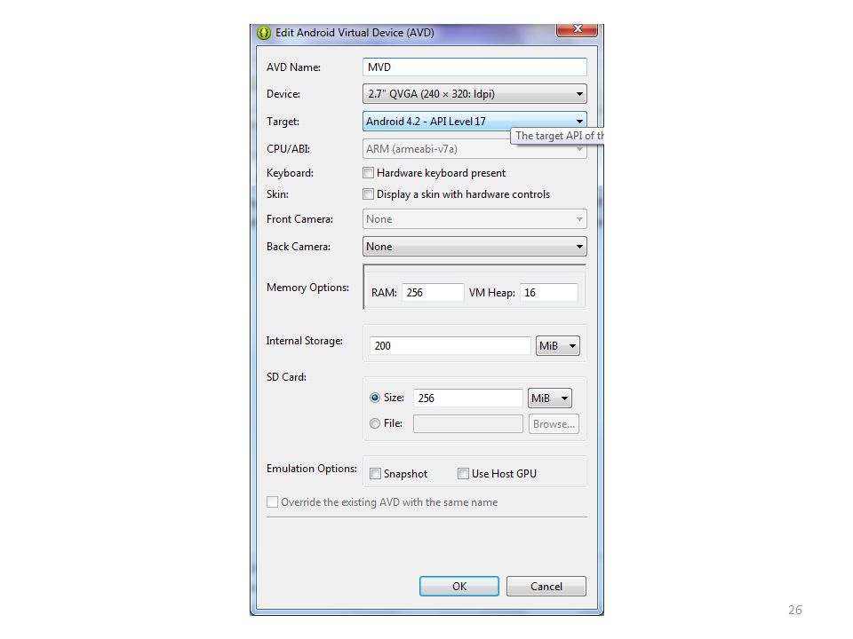
Task: Open the Internal Storage MiB unit dropdown
Action: click(558, 345)
